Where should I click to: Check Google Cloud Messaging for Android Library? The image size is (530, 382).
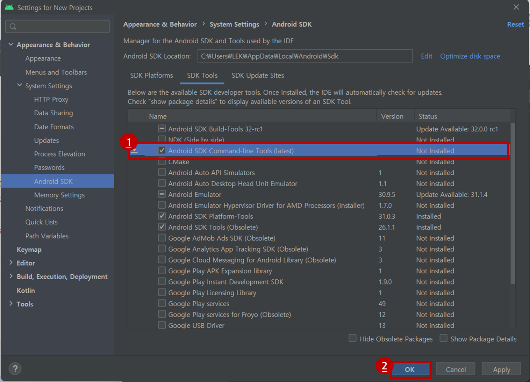click(x=162, y=259)
